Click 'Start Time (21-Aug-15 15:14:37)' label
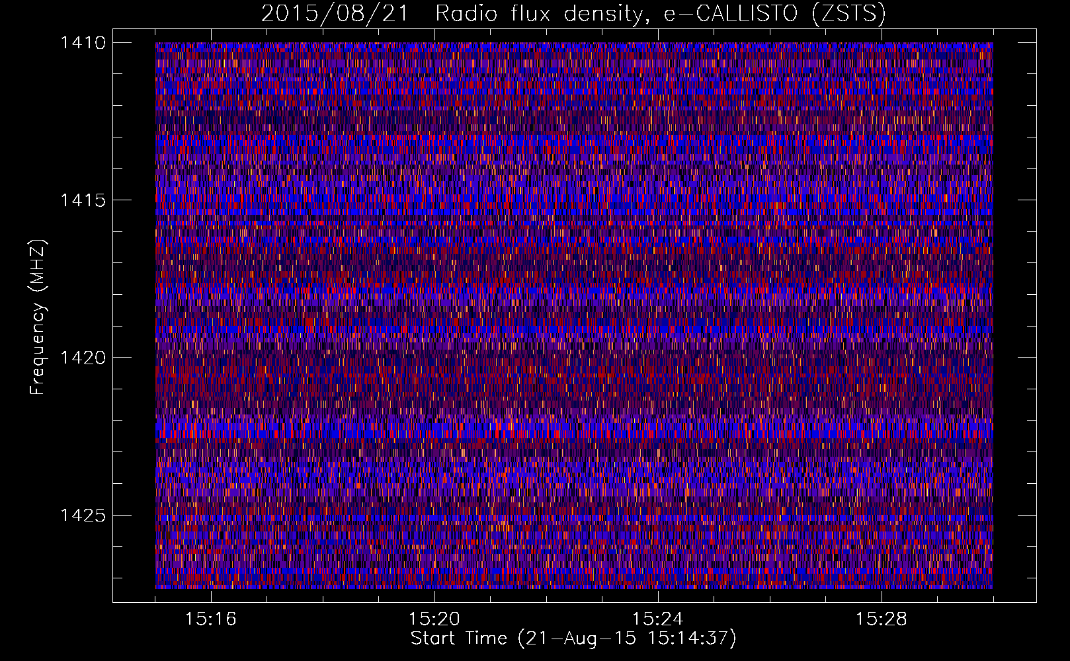 coord(573,639)
